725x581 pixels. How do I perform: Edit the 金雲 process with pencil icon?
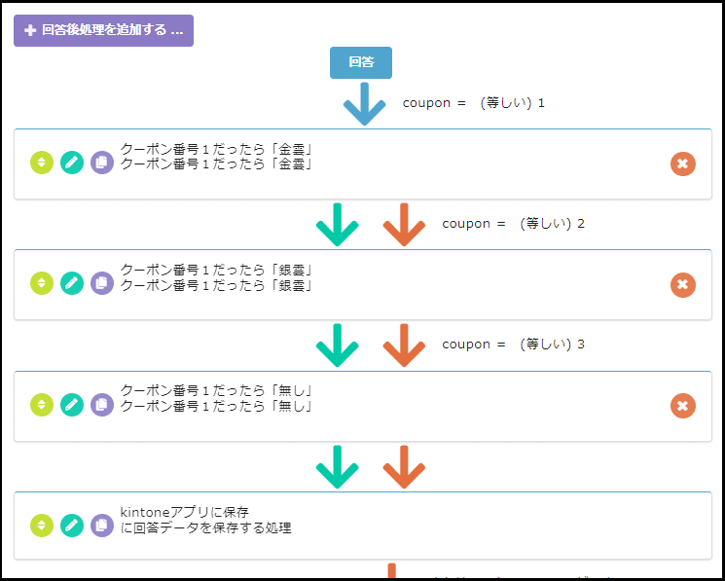click(72, 163)
